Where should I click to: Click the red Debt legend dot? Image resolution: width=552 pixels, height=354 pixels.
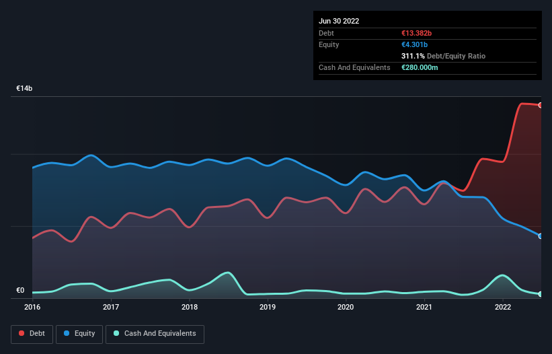[x=22, y=333]
